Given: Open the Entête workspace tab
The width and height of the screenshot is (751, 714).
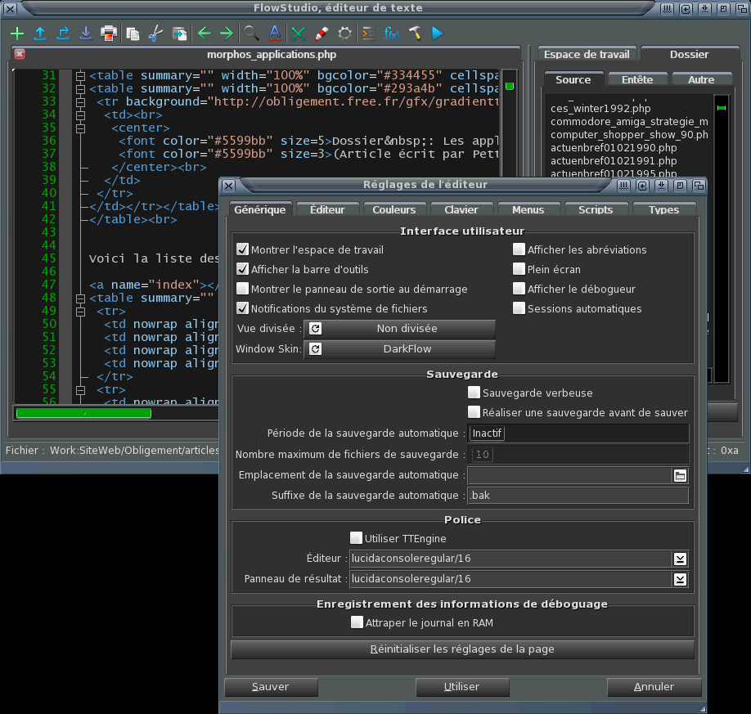Looking at the screenshot, I should [x=637, y=79].
